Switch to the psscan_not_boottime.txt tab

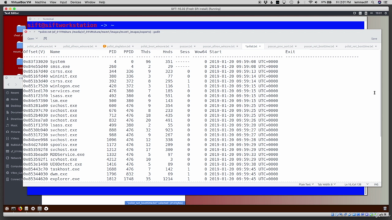pos(318,46)
